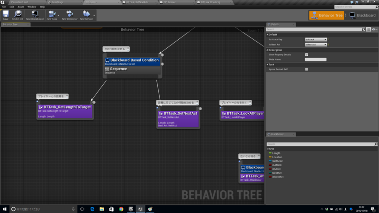The height and width of the screenshot is (213, 379).
Task: Open the New Service dropdown arrow
Action: [x=94, y=16]
